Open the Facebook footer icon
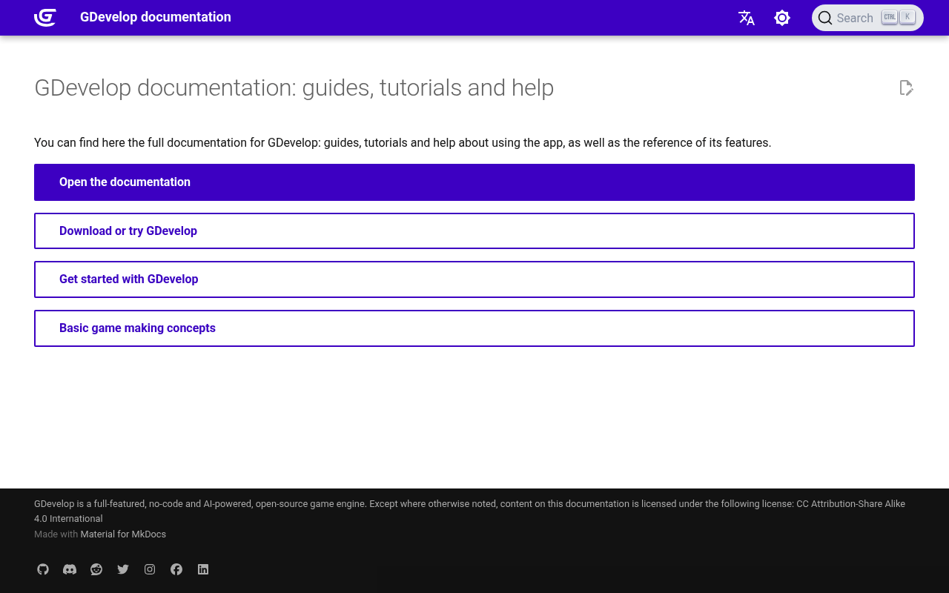This screenshot has height=593, width=949. click(x=176, y=569)
